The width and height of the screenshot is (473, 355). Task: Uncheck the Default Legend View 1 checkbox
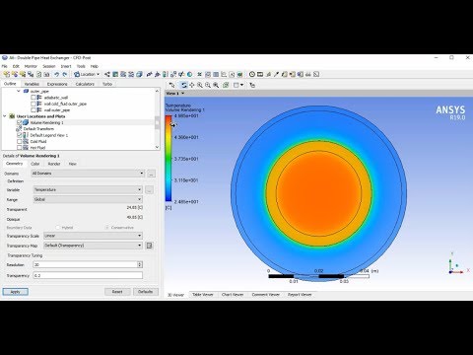point(19,135)
